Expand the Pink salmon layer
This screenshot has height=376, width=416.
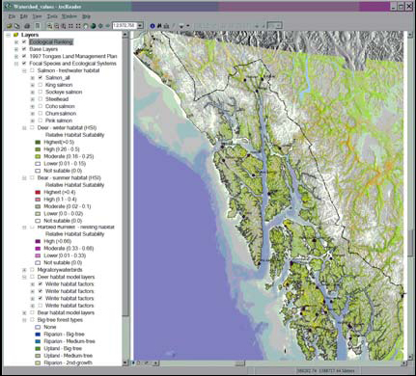[x=32, y=121]
